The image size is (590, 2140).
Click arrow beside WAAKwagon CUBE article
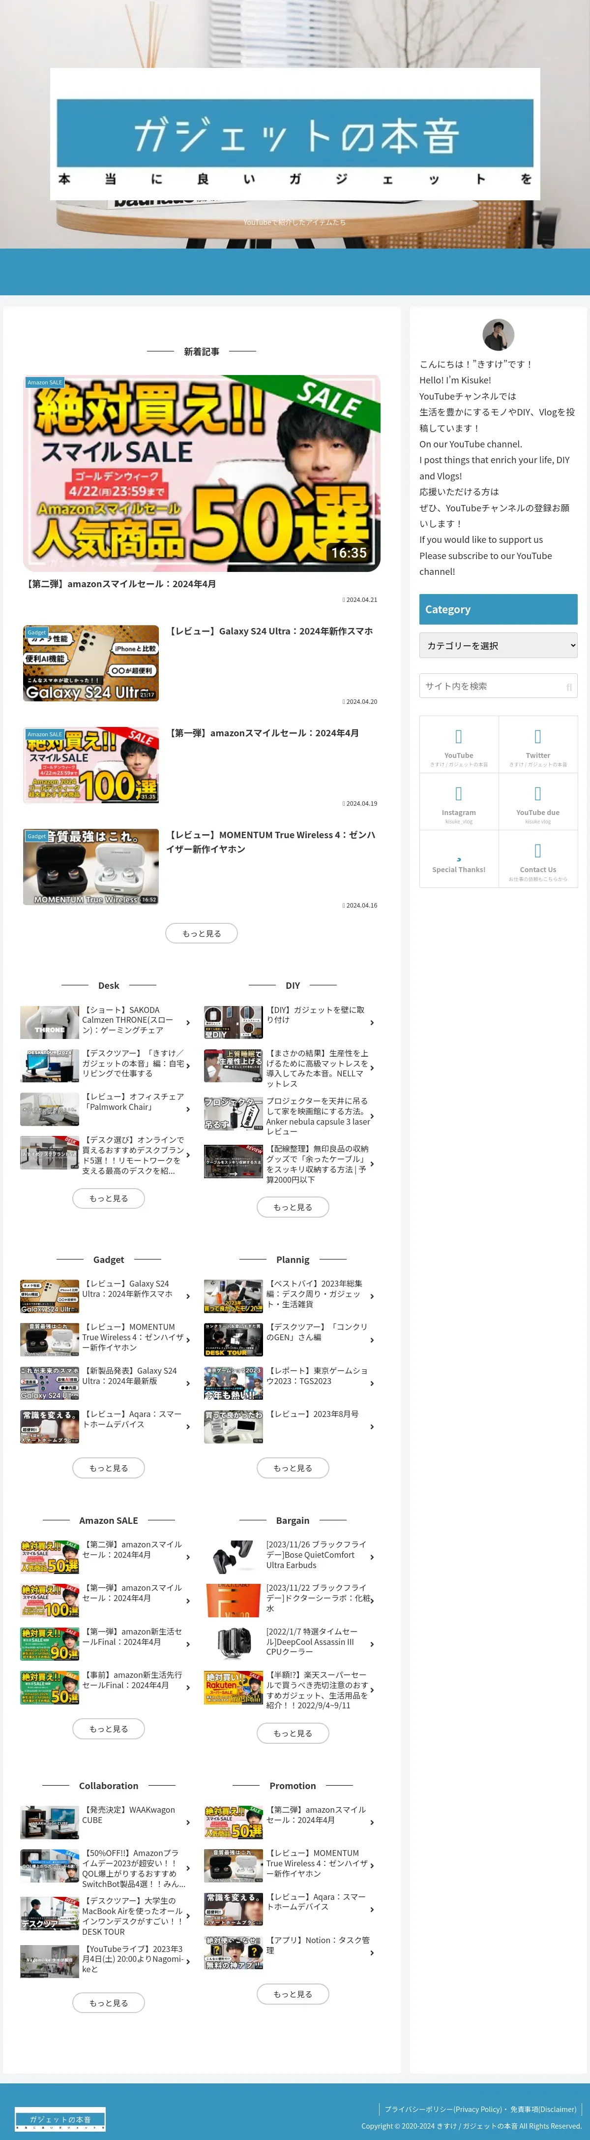(188, 1823)
